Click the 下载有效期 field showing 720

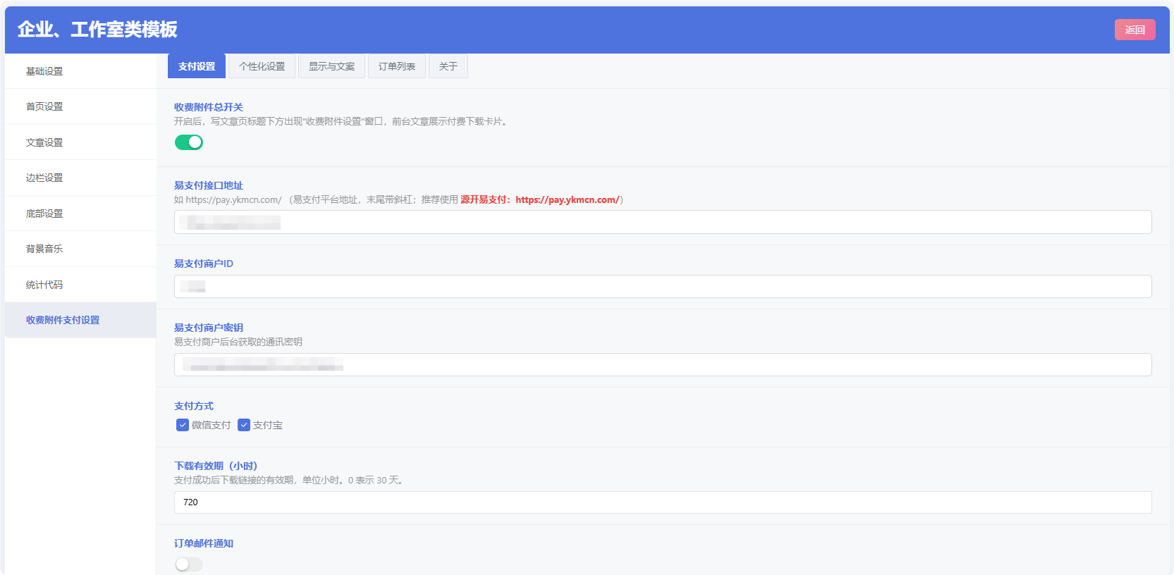(663, 502)
